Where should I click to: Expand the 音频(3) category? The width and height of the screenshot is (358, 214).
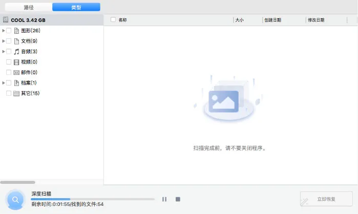coord(4,51)
